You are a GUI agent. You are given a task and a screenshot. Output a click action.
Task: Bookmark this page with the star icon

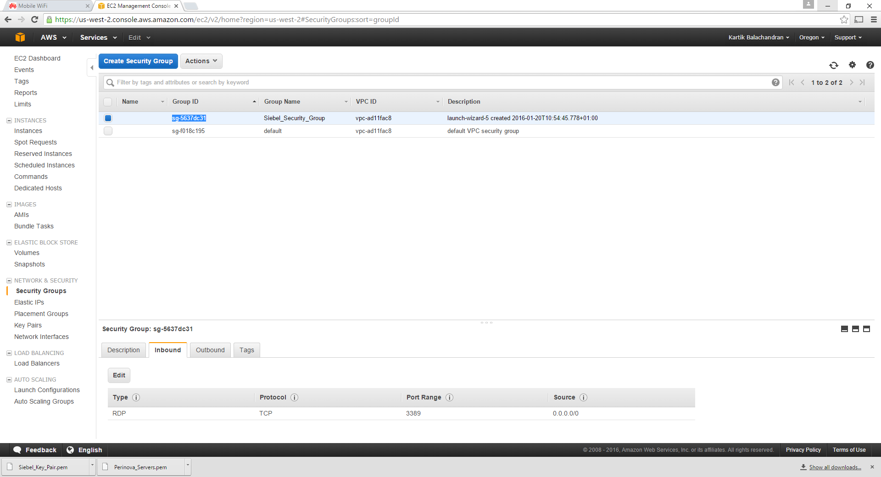point(844,19)
